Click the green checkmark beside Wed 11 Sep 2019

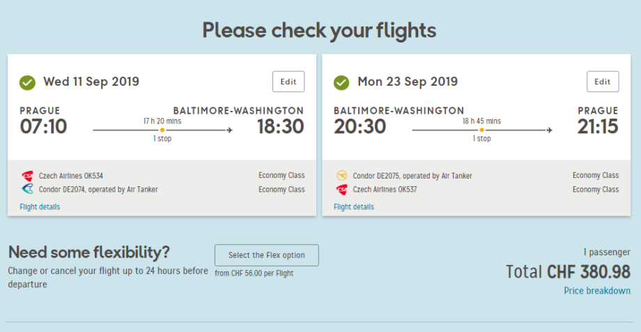27,83
